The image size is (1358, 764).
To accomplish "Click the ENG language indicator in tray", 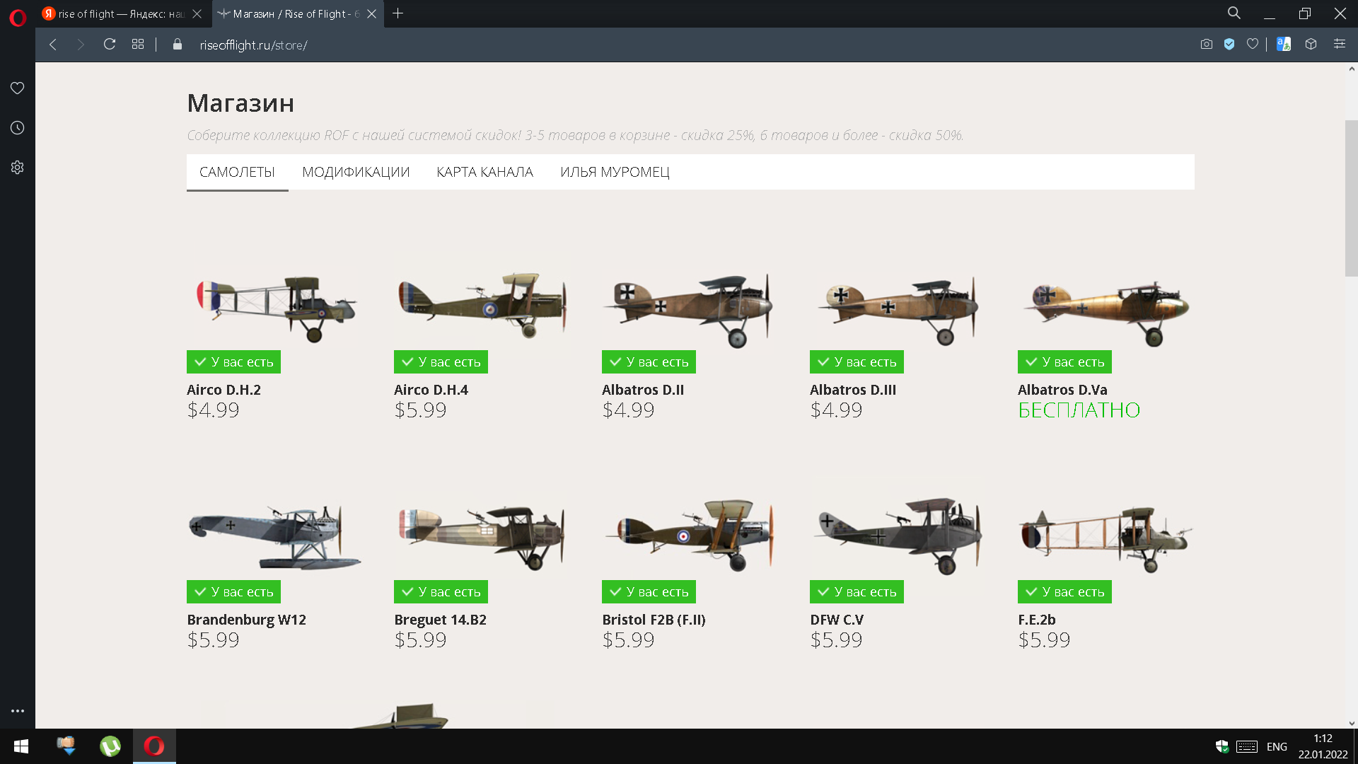I will pyautogui.click(x=1277, y=746).
